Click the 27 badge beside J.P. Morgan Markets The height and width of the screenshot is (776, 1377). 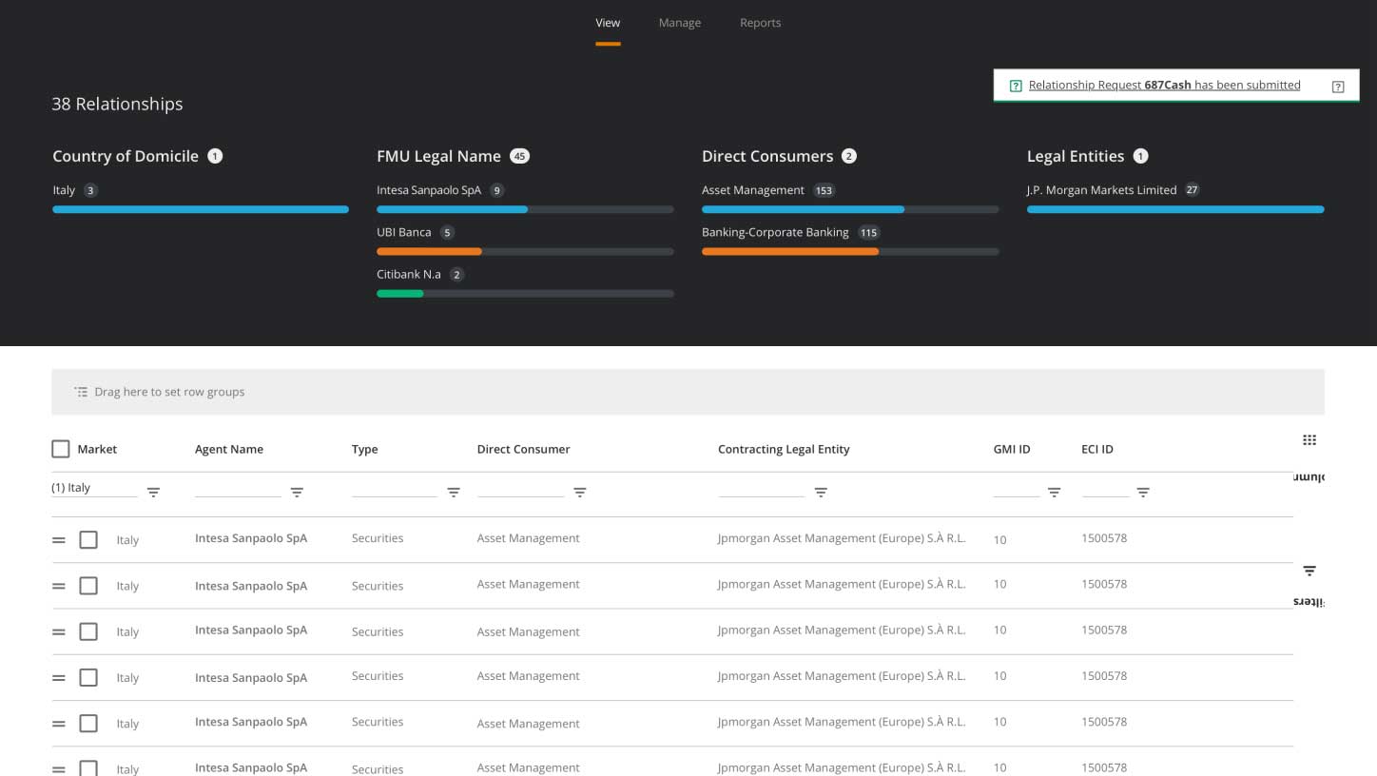tap(1192, 190)
